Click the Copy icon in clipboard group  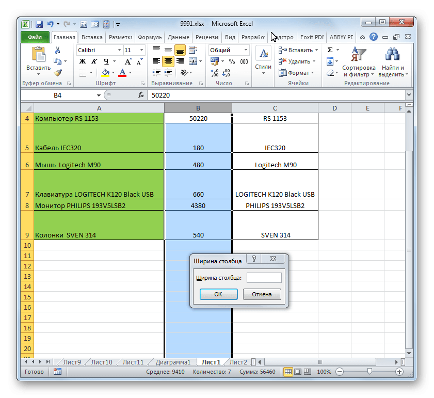pyautogui.click(x=57, y=61)
